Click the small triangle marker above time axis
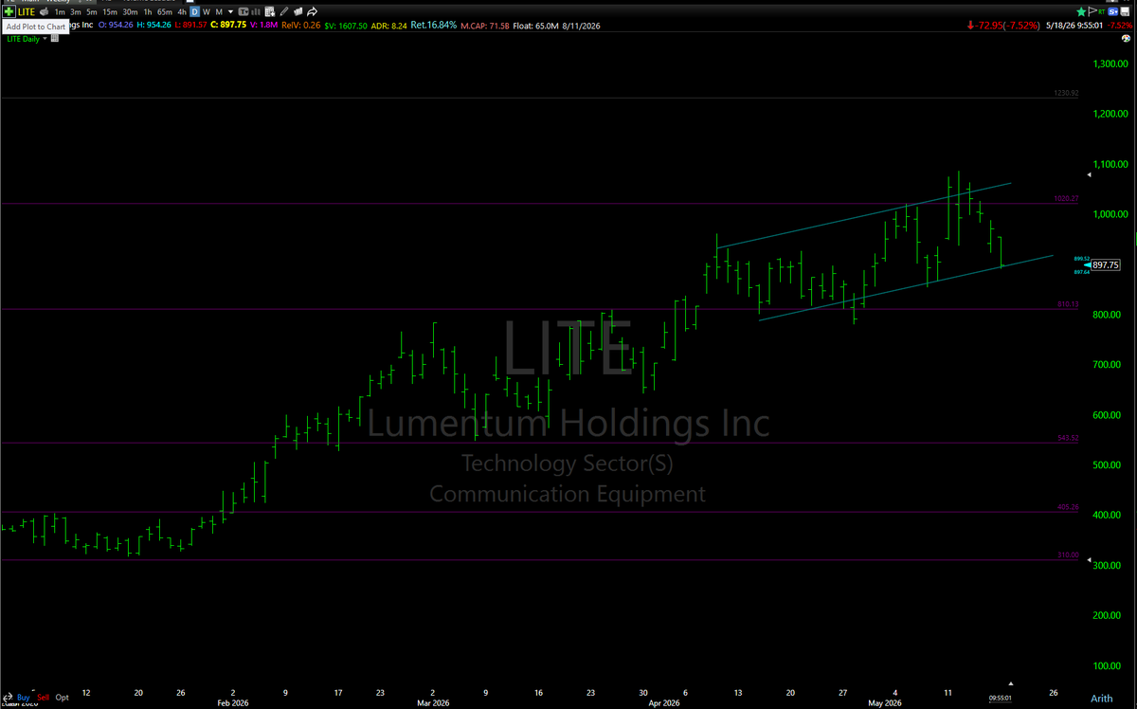The image size is (1137, 709). [x=1011, y=682]
